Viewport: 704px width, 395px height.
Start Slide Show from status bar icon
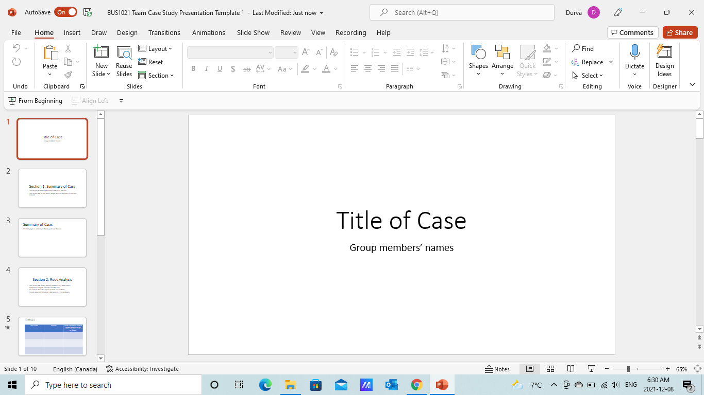592,369
